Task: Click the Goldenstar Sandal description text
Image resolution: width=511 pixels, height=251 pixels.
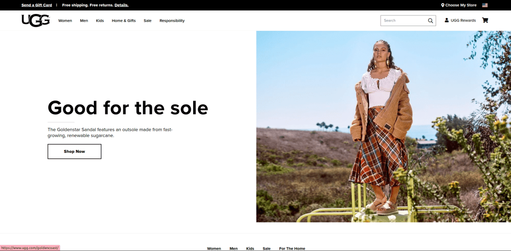Action: pyautogui.click(x=110, y=132)
